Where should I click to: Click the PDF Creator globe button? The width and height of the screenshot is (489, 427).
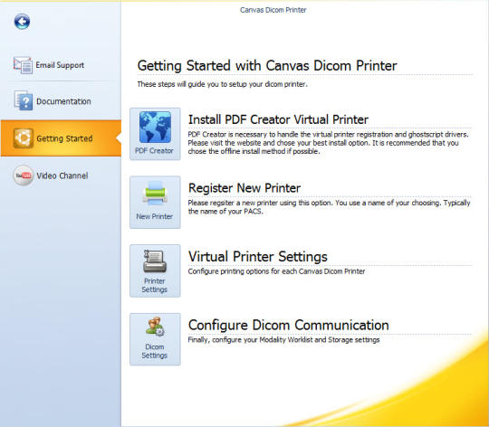click(x=155, y=134)
